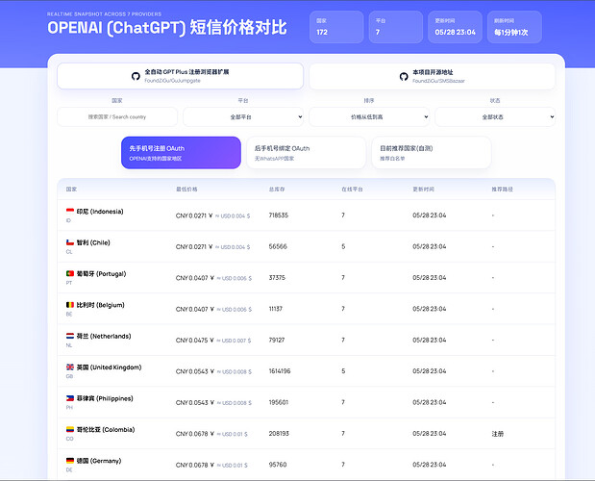Screen dimensions: 595x481
Task: Select the 印尼 (Indonesia) row name
Action: pyautogui.click(x=100, y=212)
